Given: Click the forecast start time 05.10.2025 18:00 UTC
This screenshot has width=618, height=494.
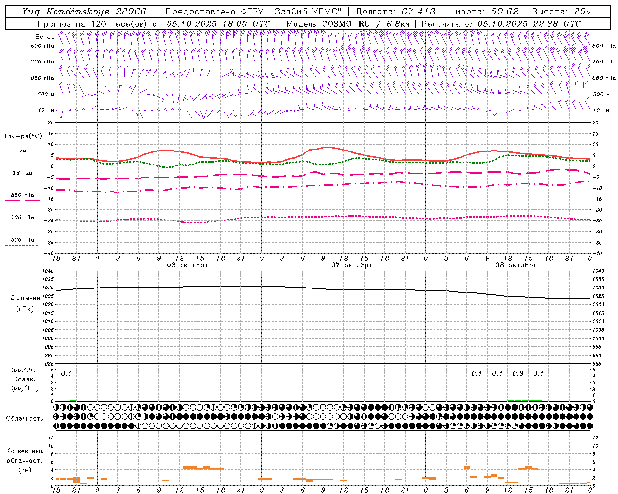Looking at the screenshot, I should pos(218,24).
